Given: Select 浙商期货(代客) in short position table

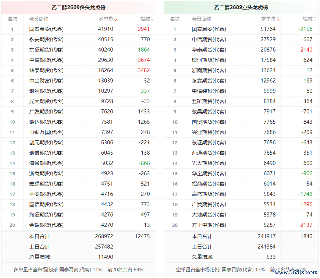Looking at the screenshot, I should (x=209, y=70).
